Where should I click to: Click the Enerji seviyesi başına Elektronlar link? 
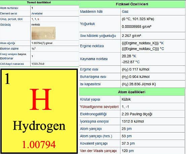pos(13,56)
